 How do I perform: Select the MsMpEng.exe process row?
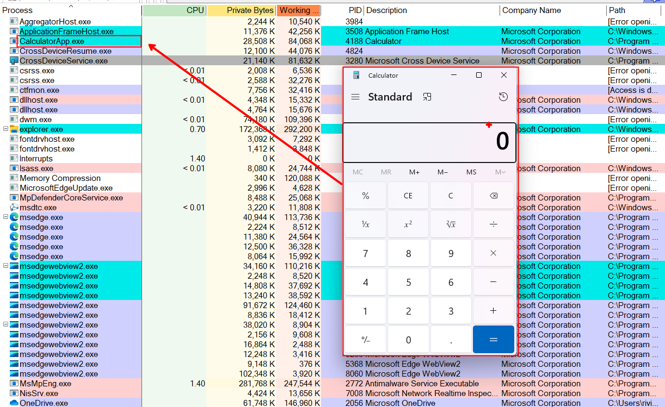(x=45, y=384)
